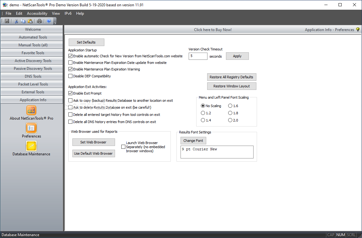Screen dimensions: 362x238
Task: Click 'Application Info - Preferences' header text
Action: [x=329, y=29]
